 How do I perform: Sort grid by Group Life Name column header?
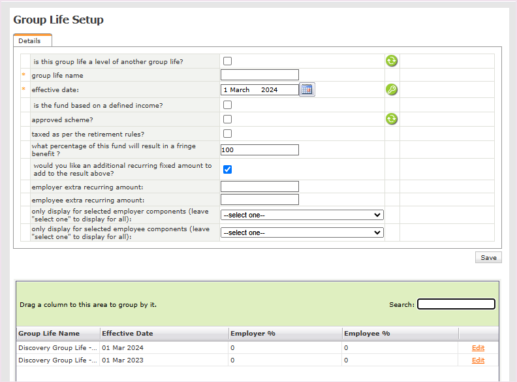click(x=49, y=334)
